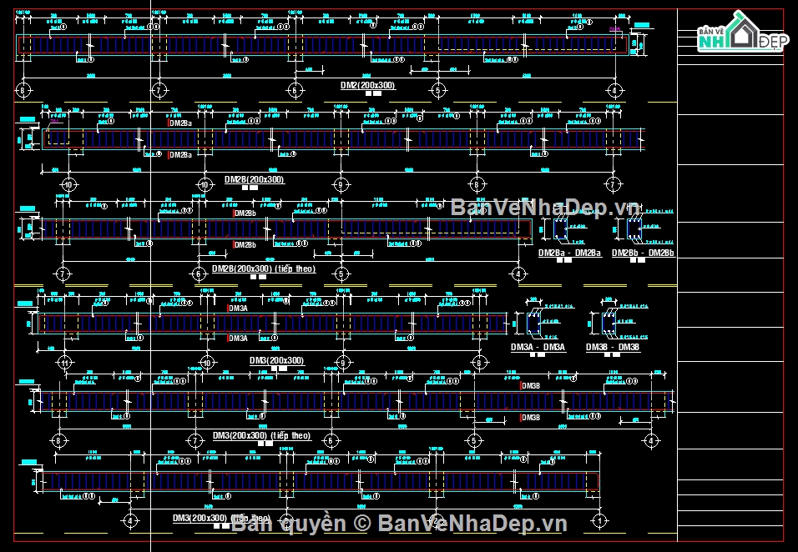Click axis bubble 9 next to the DM3(200x300) title
Screen dimensions: 798x552
pyautogui.click(x=343, y=363)
